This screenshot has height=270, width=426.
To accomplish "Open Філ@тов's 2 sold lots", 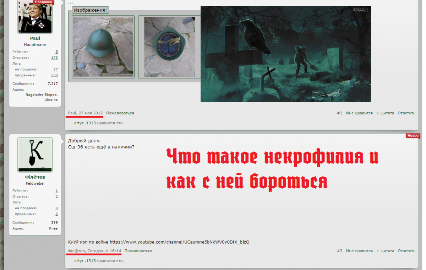I will click(56, 214).
